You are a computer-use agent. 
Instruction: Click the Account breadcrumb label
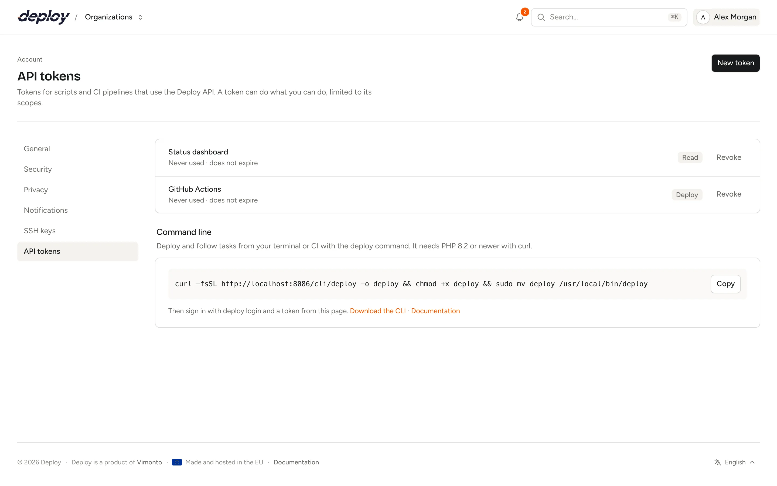click(x=30, y=59)
